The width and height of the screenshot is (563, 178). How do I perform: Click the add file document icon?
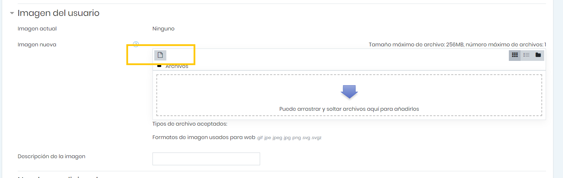[160, 55]
